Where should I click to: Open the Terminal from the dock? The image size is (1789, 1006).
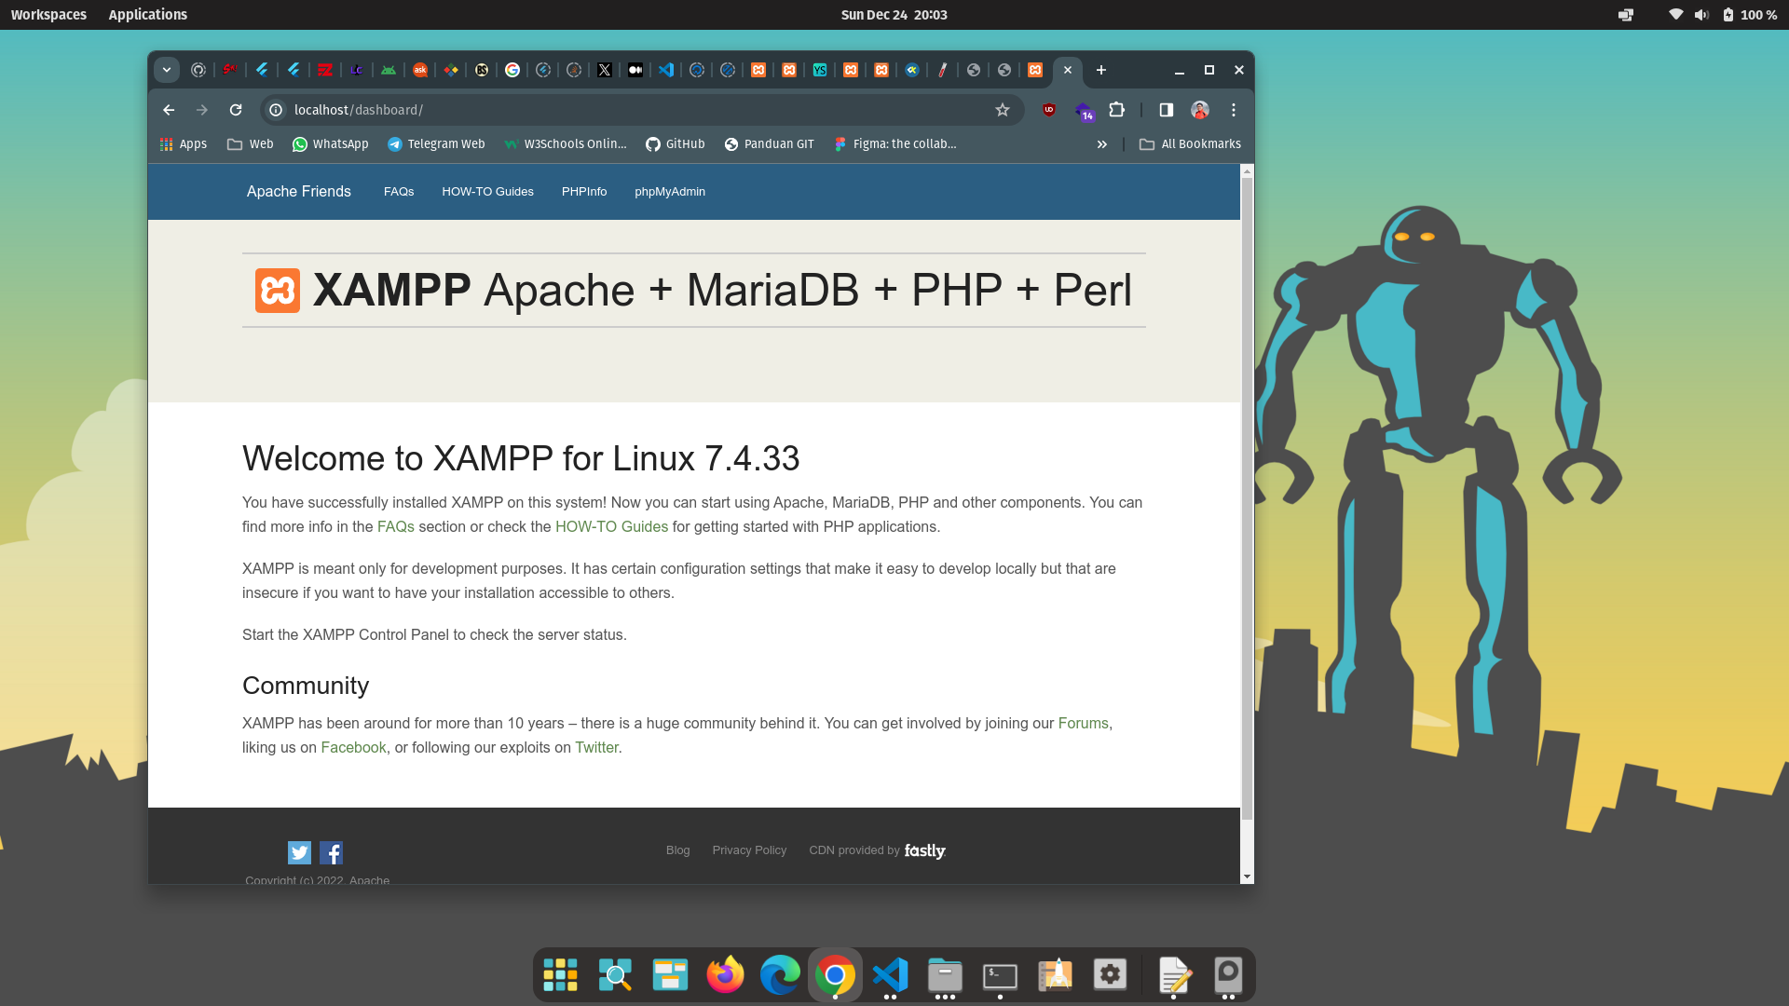tap(1000, 975)
